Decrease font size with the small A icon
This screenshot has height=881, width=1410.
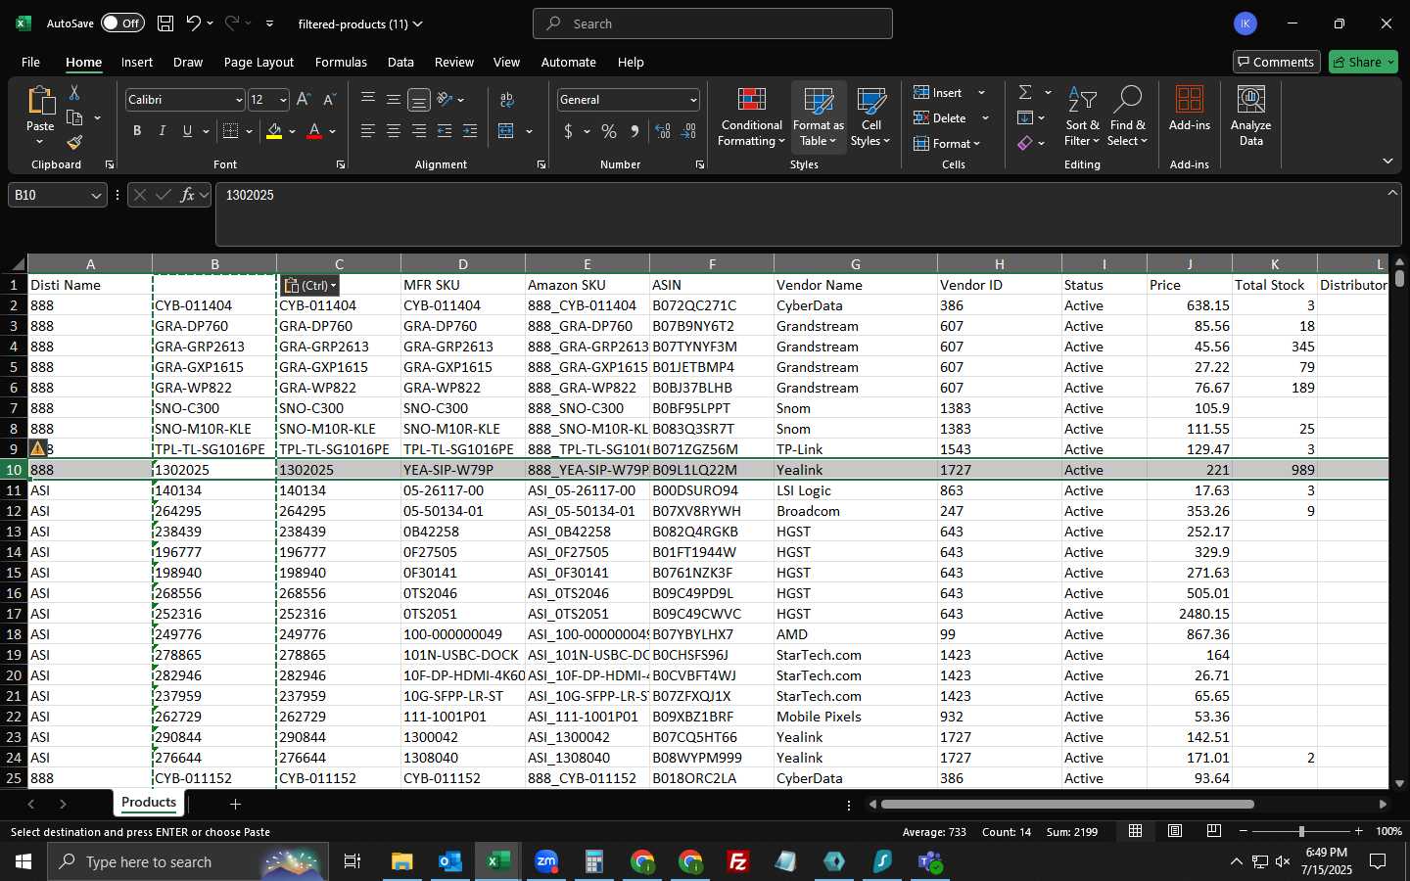pyautogui.click(x=329, y=100)
